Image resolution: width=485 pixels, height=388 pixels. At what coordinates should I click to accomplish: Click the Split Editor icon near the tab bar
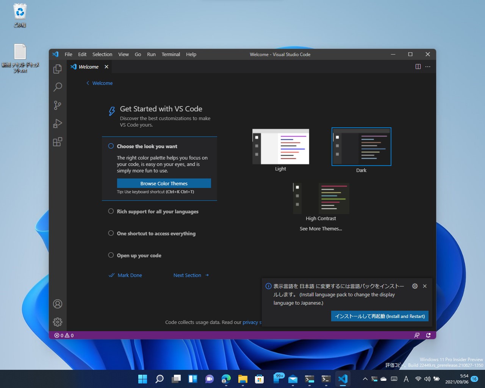418,66
